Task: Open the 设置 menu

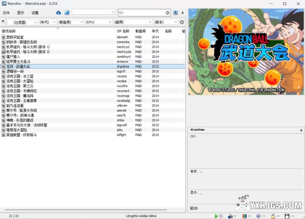Action: pos(35,13)
